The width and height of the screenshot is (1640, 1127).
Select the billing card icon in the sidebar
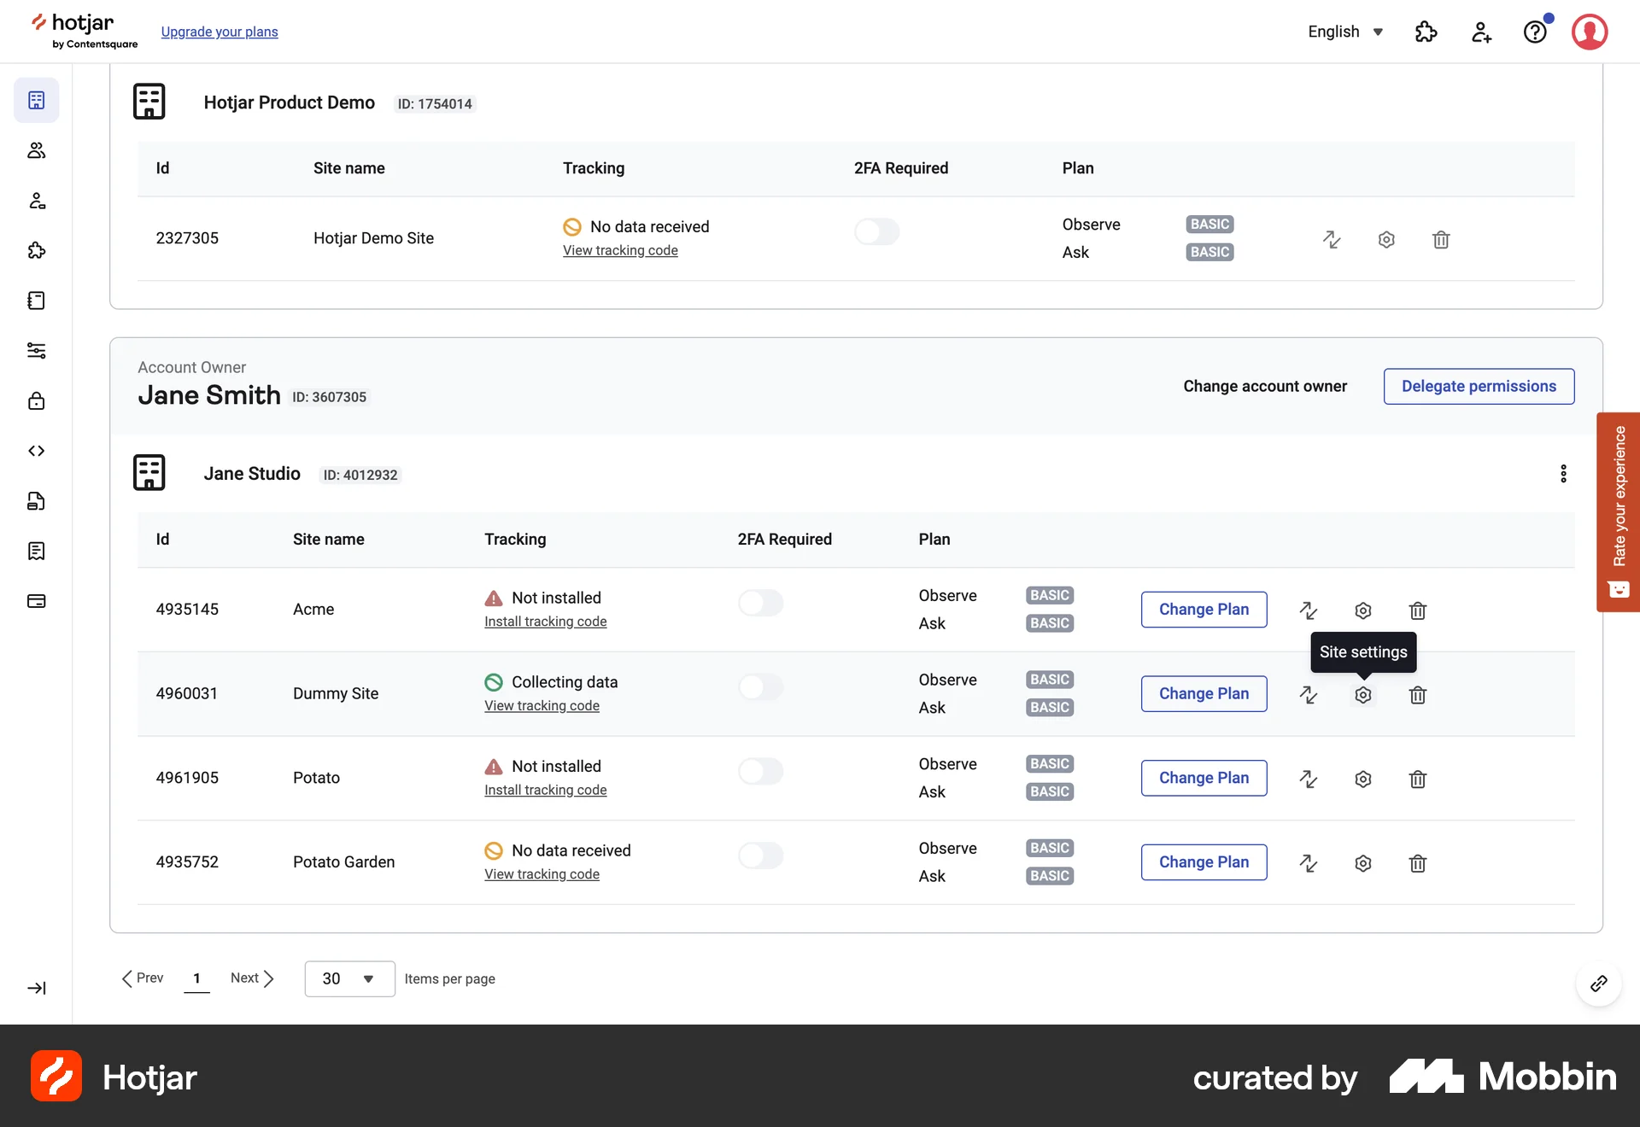point(37,600)
